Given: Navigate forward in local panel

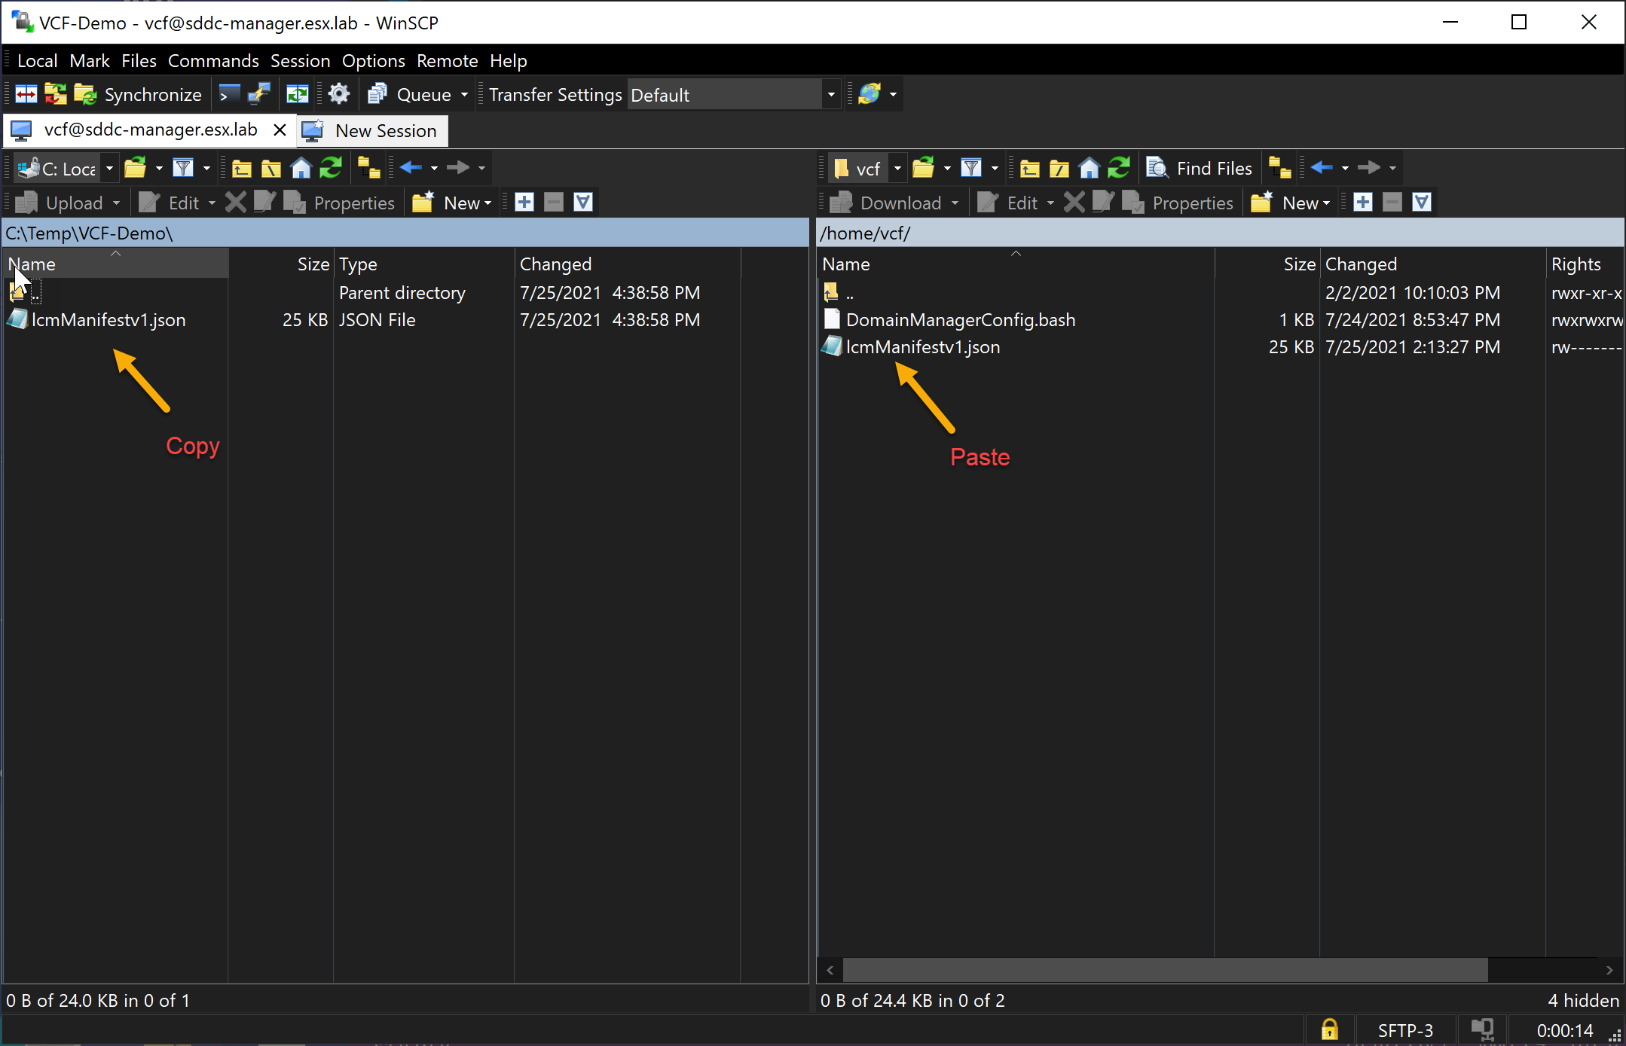Looking at the screenshot, I should pos(457,167).
